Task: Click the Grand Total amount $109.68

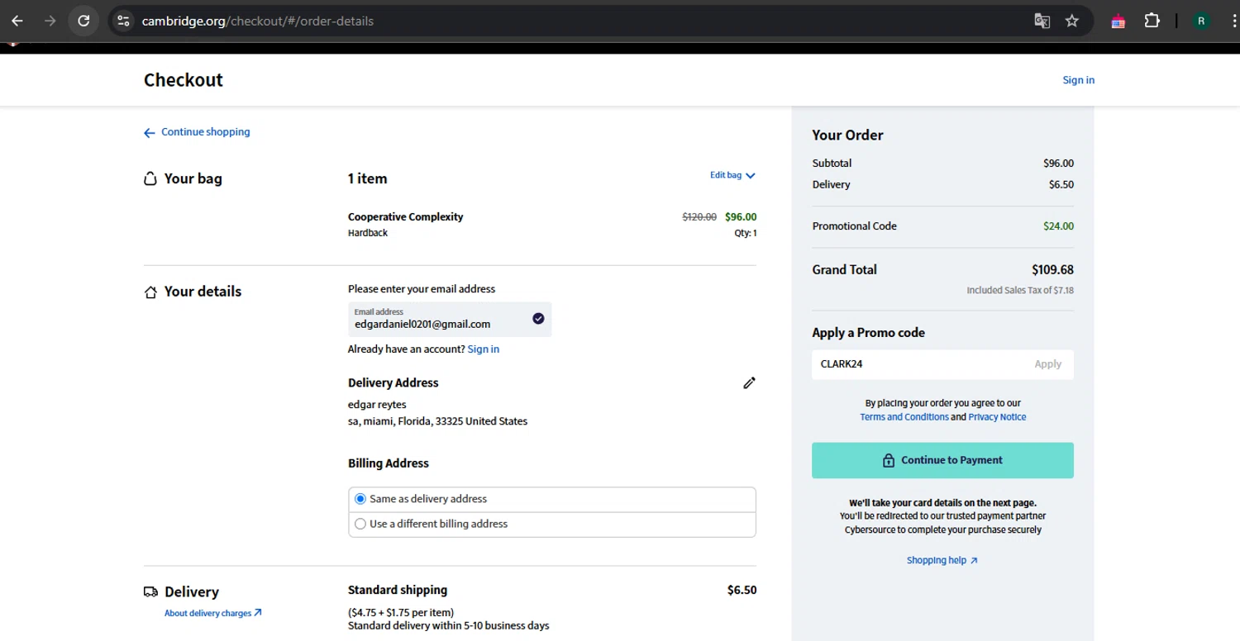Action: (1052, 270)
